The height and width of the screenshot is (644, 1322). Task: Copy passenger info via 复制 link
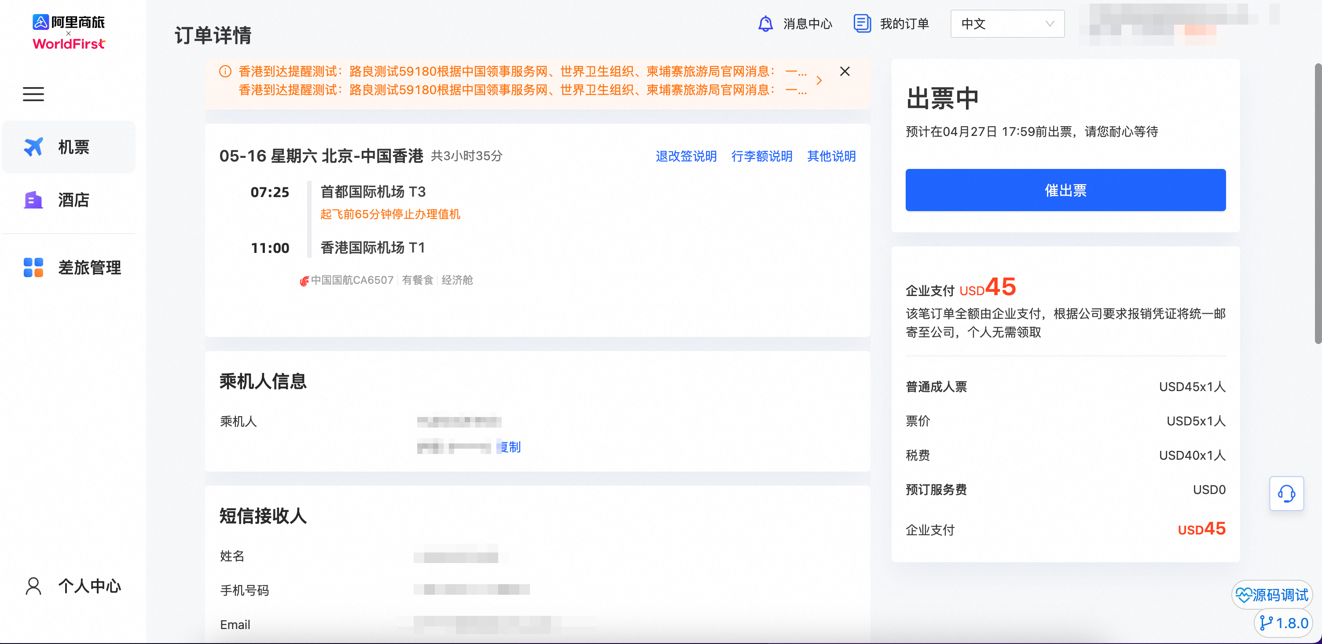coord(510,447)
